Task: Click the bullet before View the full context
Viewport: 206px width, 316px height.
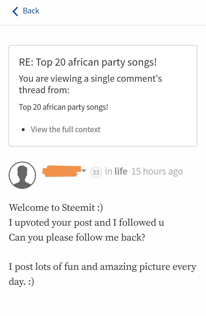Action: click(23, 130)
